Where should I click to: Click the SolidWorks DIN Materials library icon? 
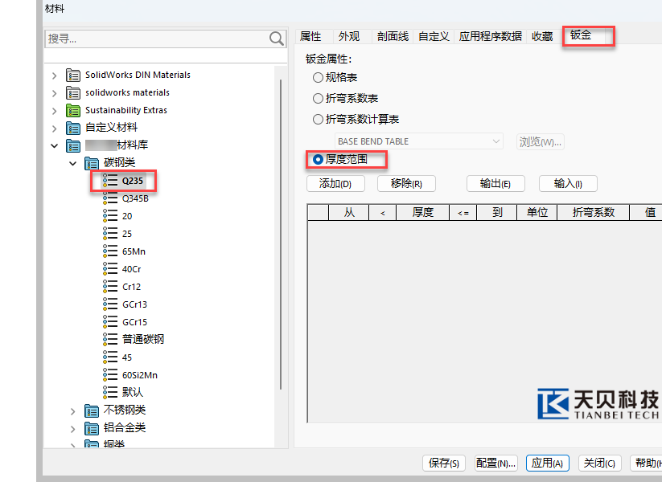click(x=73, y=75)
